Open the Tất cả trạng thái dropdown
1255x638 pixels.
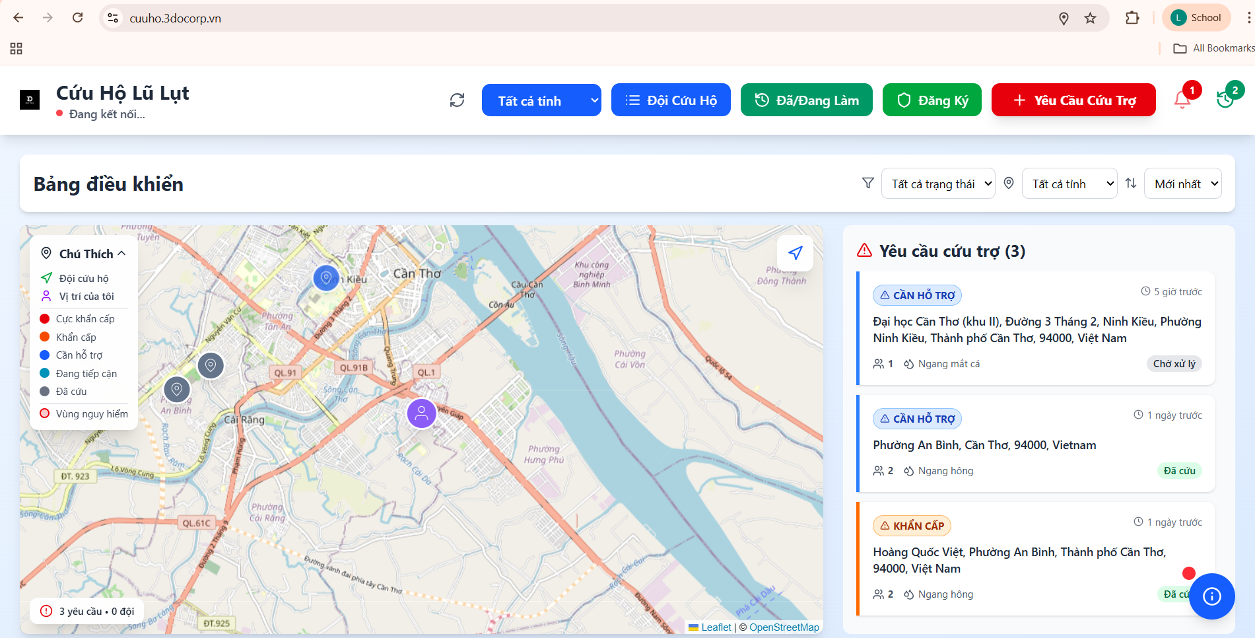point(938,183)
